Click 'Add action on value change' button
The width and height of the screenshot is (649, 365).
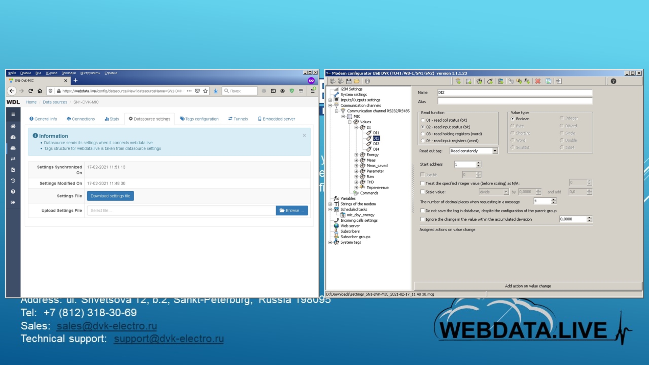(x=528, y=286)
